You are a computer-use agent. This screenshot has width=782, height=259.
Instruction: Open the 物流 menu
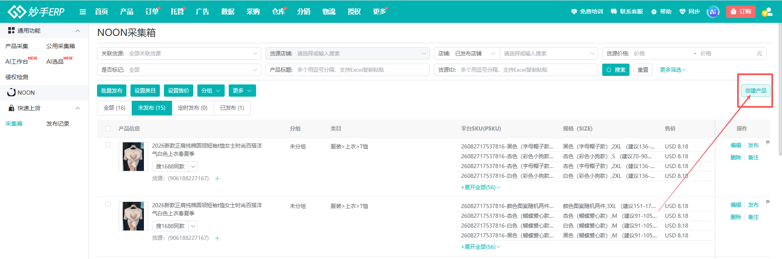(x=329, y=11)
